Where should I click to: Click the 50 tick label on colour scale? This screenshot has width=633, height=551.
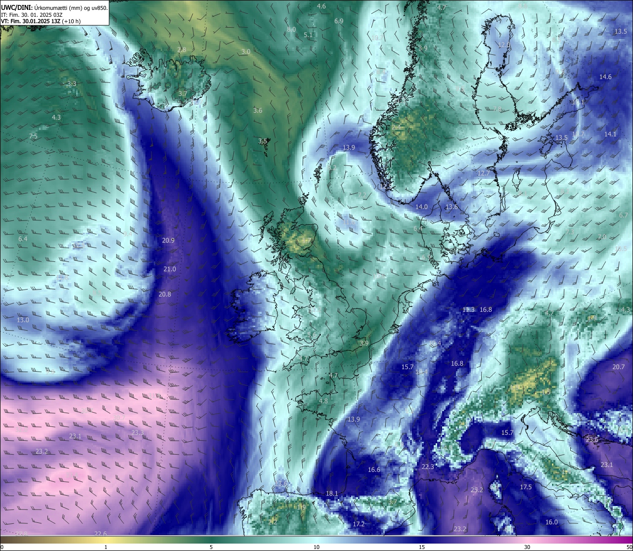[x=629, y=547]
